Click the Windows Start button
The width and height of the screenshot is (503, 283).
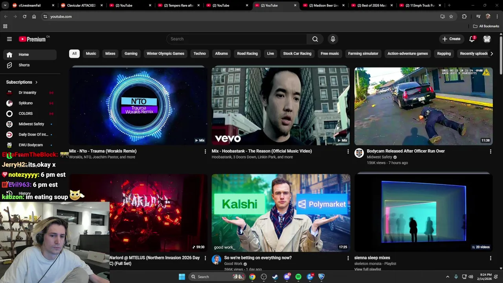click(182, 277)
